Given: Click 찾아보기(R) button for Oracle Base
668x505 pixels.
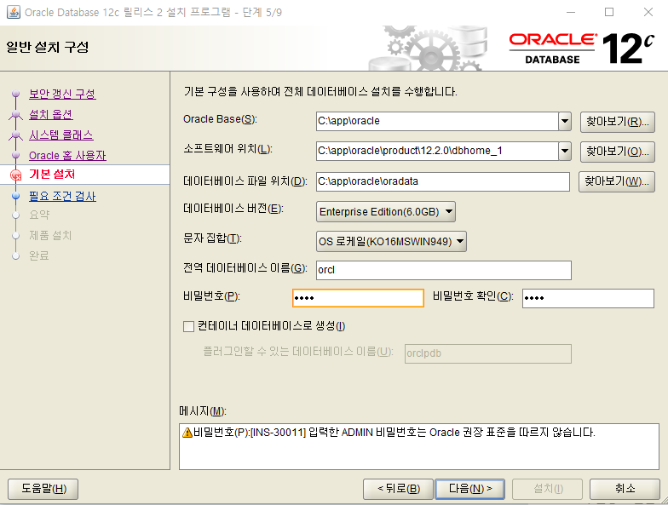Looking at the screenshot, I should click(x=617, y=122).
